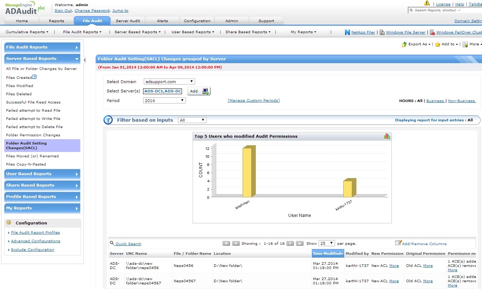Image resolution: width=482 pixels, height=289 pixels.
Task: Click Add/Remove Columns icon
Action: point(398,243)
